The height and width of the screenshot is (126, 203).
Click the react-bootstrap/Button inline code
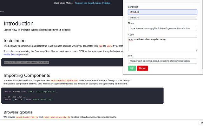pyautogui.click(x=64, y=81)
